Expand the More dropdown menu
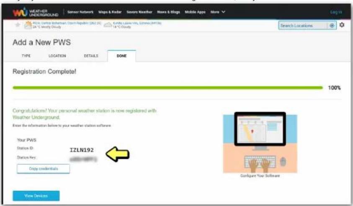This screenshot has width=353, height=206. tap(218, 12)
